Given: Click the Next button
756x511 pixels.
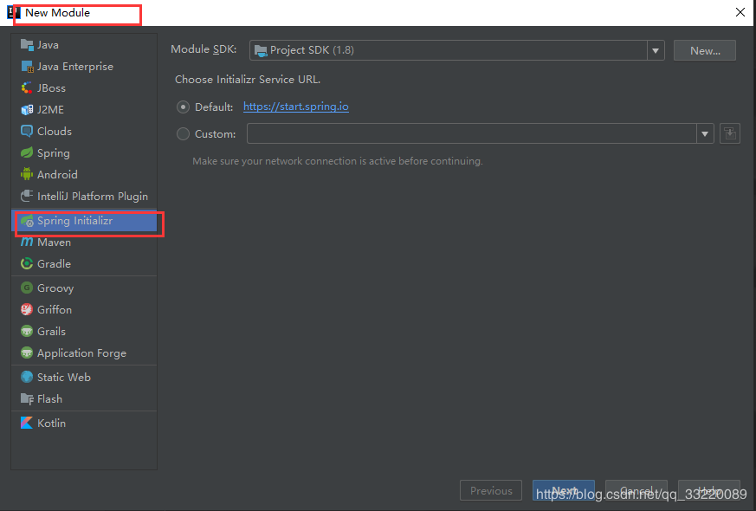Looking at the screenshot, I should point(564,490).
